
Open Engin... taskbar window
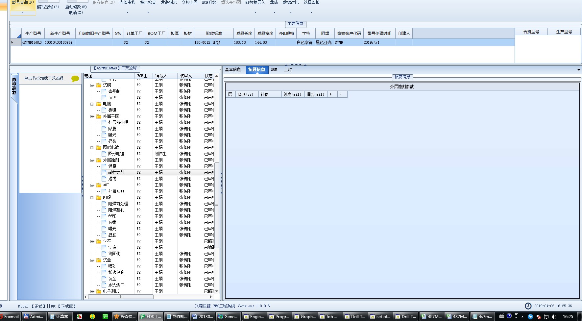[x=254, y=316]
